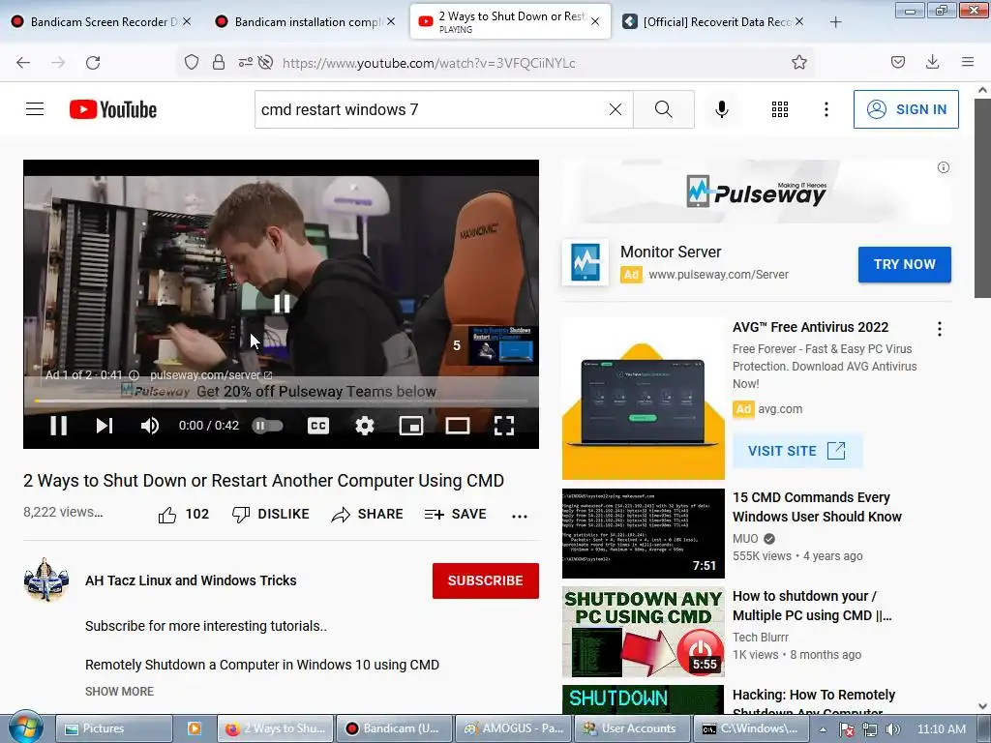Viewport: 991px width, 743px height.
Task: Open more actions ellipsis below the video
Action: [x=520, y=516]
